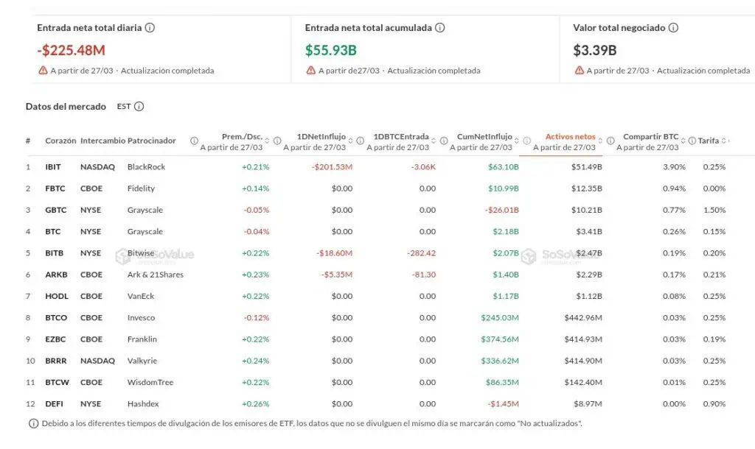The image size is (755, 449).
Task: Click info icon left of Tarifa header
Action: click(x=694, y=141)
